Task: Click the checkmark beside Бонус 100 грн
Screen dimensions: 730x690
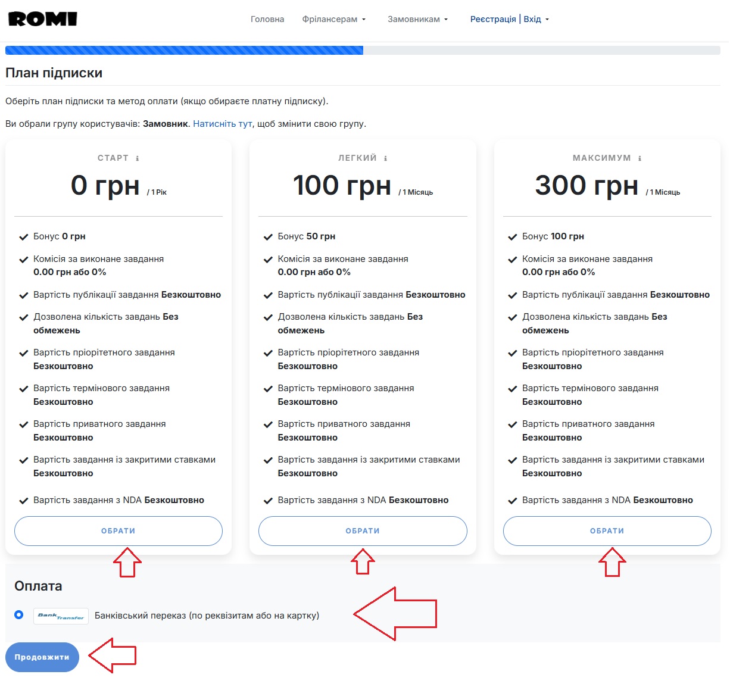Action: pyautogui.click(x=512, y=237)
